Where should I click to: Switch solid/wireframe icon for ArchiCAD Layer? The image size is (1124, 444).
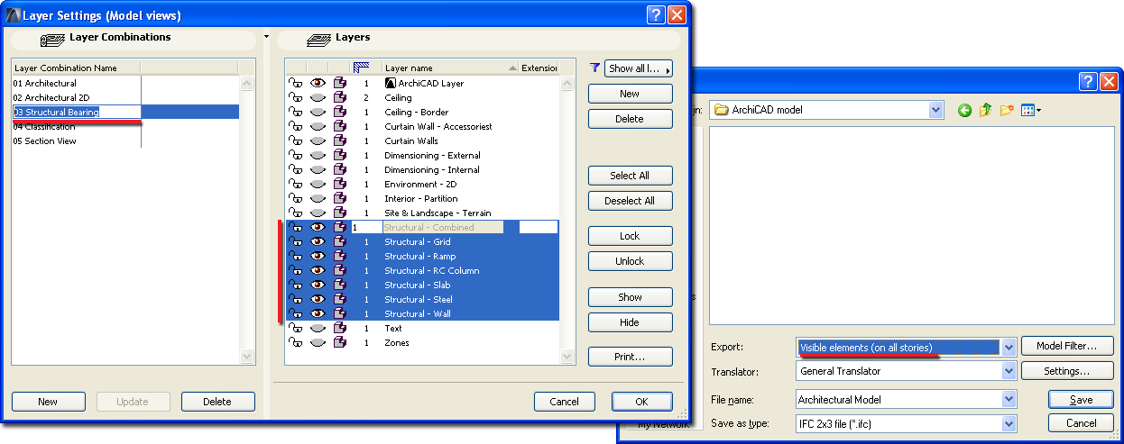tap(340, 84)
